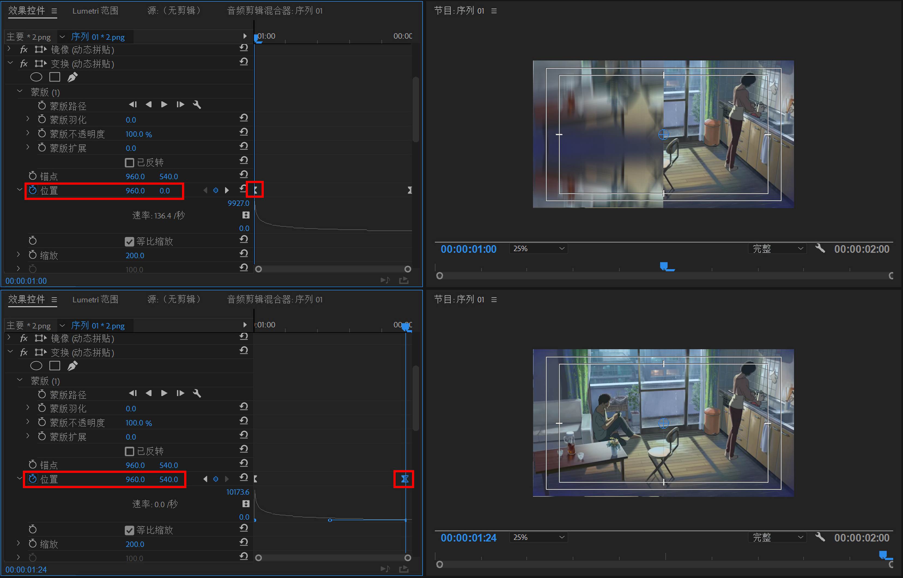
Task: Select ellipse mask tool in top panel
Action: [36, 77]
